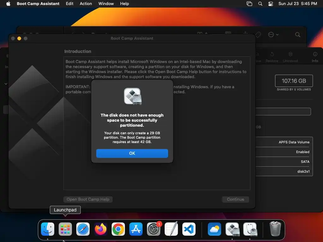Click the Introduction heading
Image resolution: width=323 pixels, height=242 pixels.
click(78, 51)
